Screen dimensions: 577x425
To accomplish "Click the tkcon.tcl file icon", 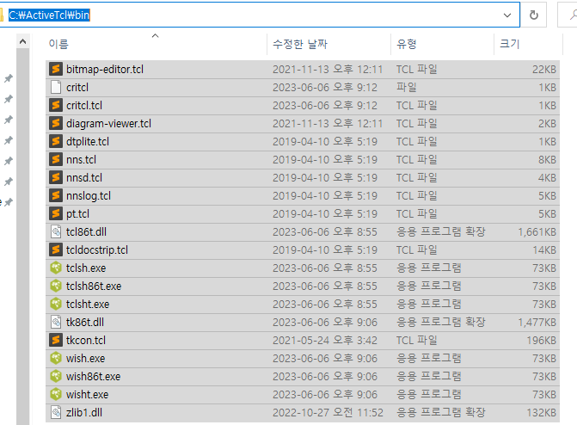I will click(56, 340).
